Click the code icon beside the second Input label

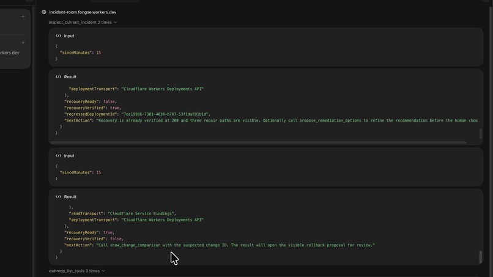[59, 156]
